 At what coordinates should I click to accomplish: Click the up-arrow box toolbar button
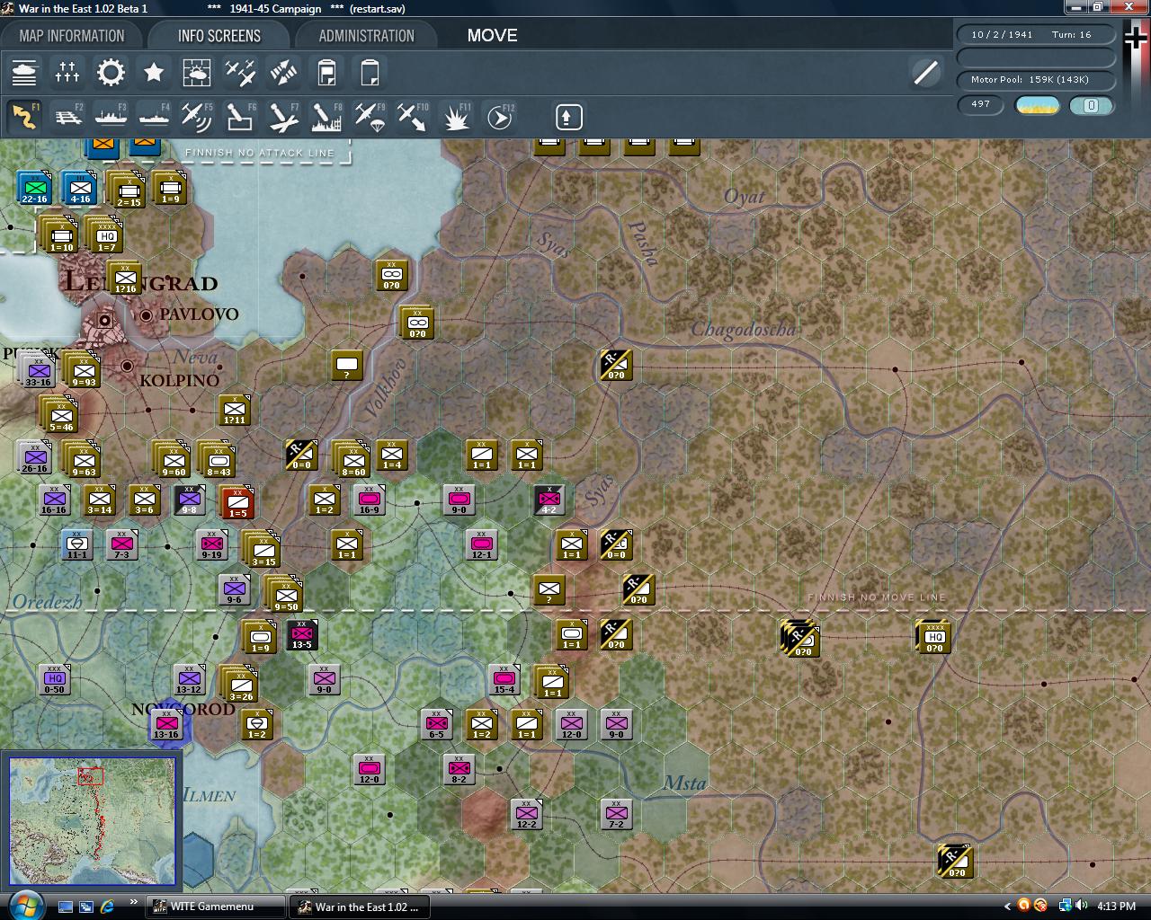568,117
